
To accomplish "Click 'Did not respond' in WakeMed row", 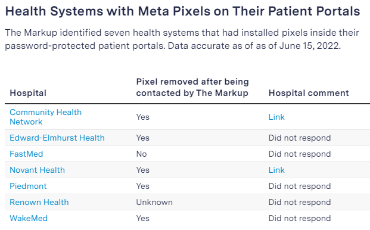I will coord(300,218).
